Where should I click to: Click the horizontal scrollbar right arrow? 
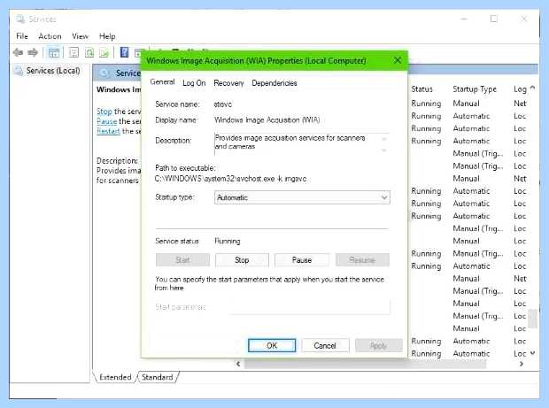522,364
